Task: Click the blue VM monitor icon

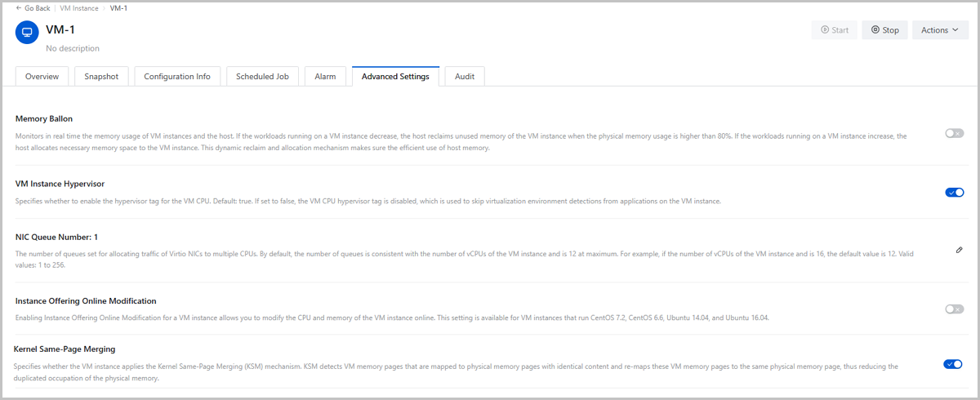Action: [27, 33]
